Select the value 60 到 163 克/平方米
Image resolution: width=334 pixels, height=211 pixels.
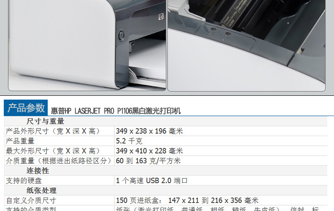coord(148,161)
